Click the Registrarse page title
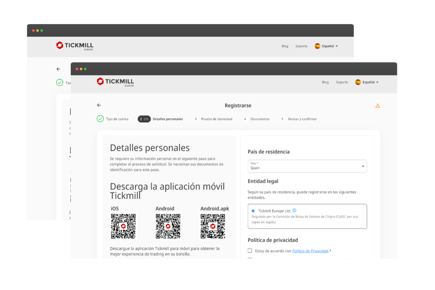This screenshot has height=290, width=435. click(238, 106)
